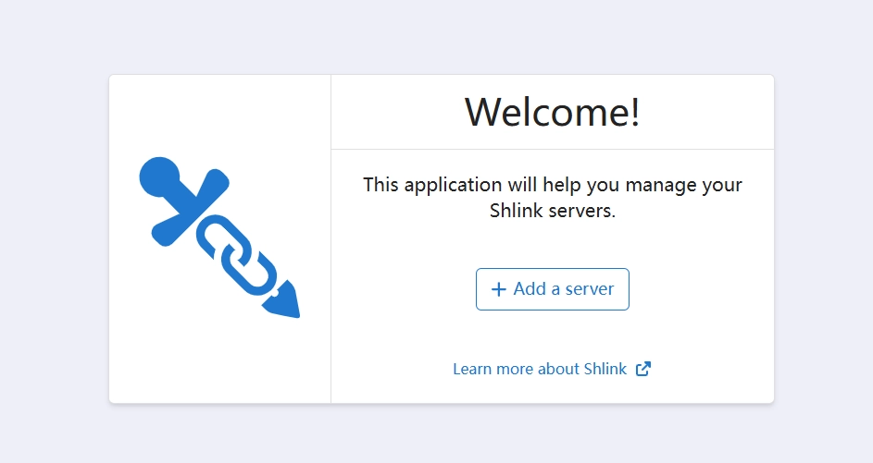
Task: Click the chain links in the logo center
Action: pyautogui.click(x=236, y=253)
